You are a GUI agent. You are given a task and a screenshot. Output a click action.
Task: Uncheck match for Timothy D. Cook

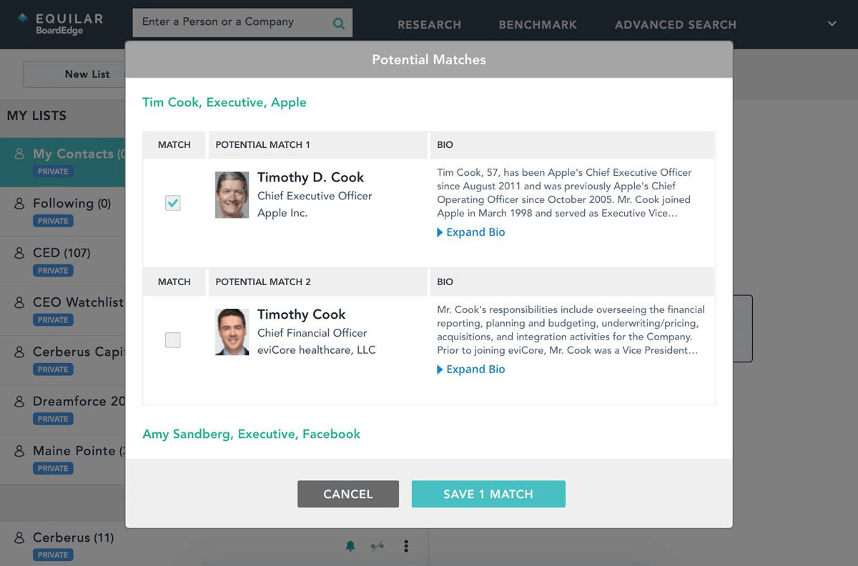[x=172, y=204]
